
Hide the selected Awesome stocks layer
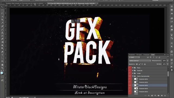pos(130,85)
